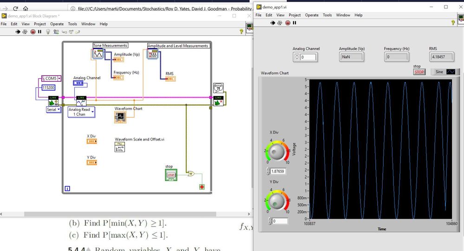464x251 pixels.
Task: Select the Waveform Scale and Offset VI icon
Action: 119,147
